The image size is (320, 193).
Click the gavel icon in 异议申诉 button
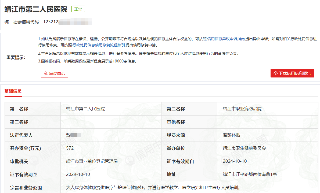coord(46,73)
